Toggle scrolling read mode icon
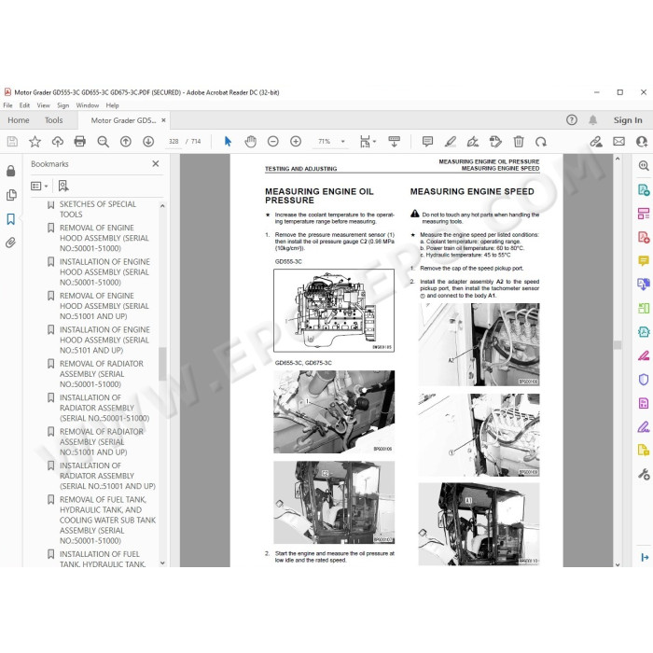The height and width of the screenshot is (653, 653). pyautogui.click(x=394, y=142)
